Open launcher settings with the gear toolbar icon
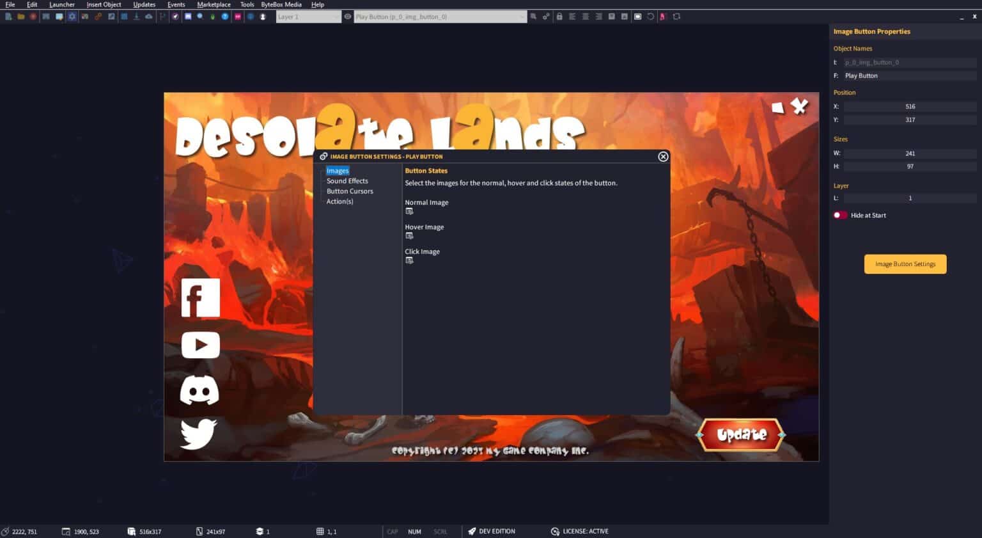The image size is (982, 538). pyautogui.click(x=72, y=17)
